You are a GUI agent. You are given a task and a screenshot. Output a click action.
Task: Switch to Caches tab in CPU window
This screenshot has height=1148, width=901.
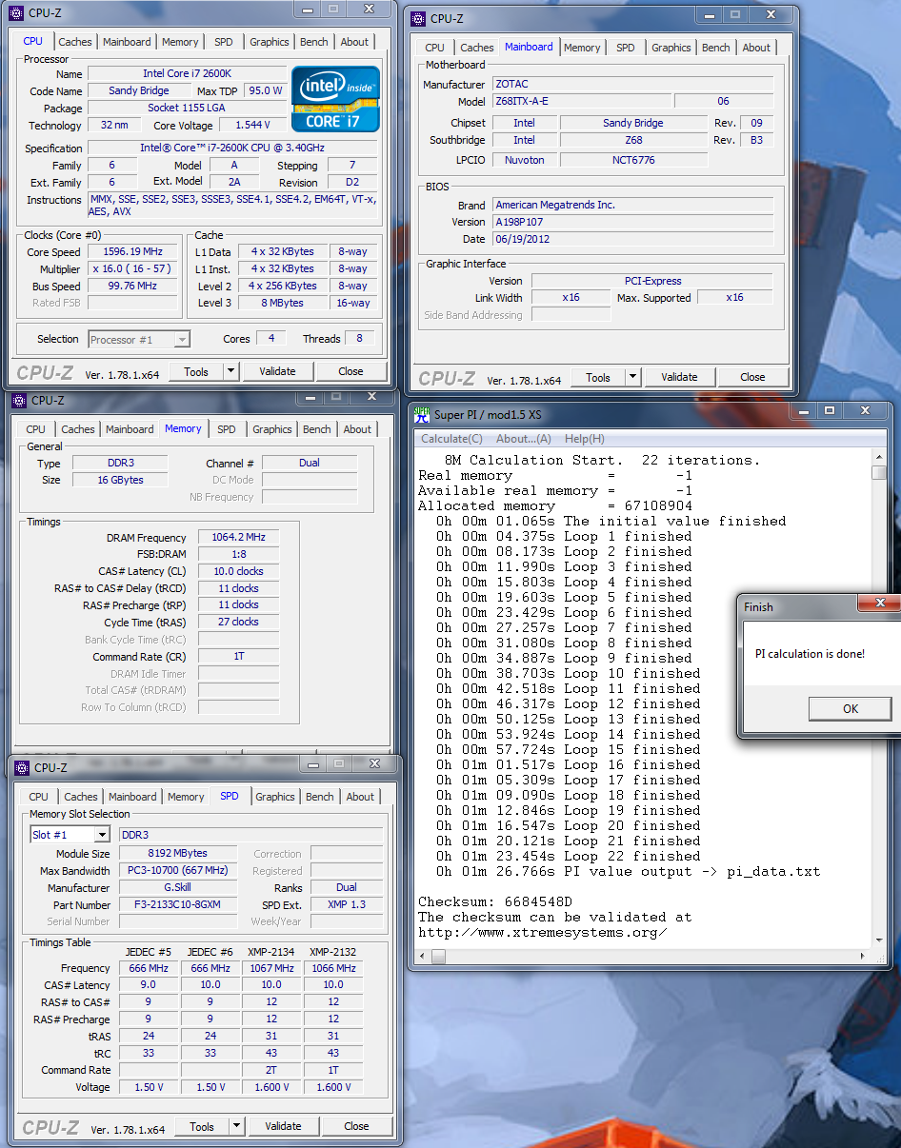pyautogui.click(x=75, y=42)
